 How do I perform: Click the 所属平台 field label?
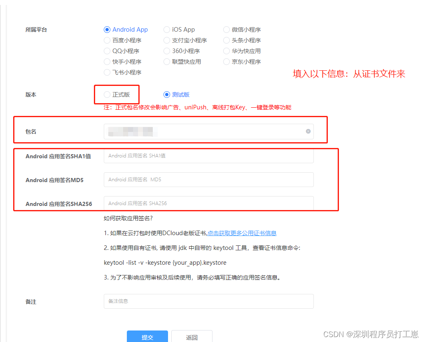pyautogui.click(x=36, y=30)
